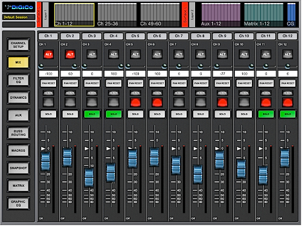Open the Filter EQ page
The width and height of the screenshot is (302, 226).
pos(18,80)
